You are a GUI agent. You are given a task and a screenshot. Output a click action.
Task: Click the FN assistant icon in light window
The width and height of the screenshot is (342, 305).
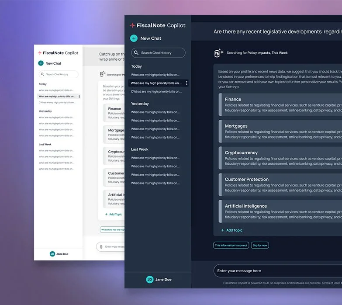point(103,74)
